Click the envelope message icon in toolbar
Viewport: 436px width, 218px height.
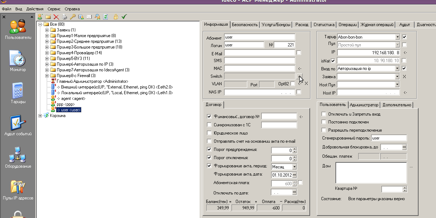pos(89,17)
